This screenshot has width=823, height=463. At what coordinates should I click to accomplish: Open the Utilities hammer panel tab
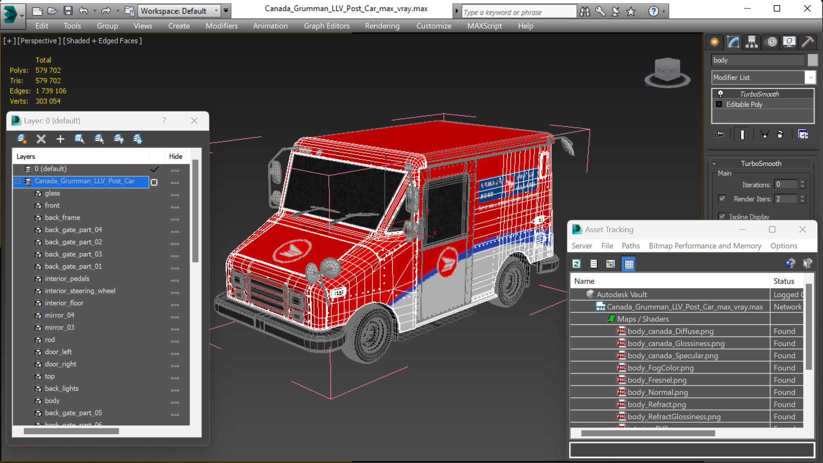coord(808,42)
